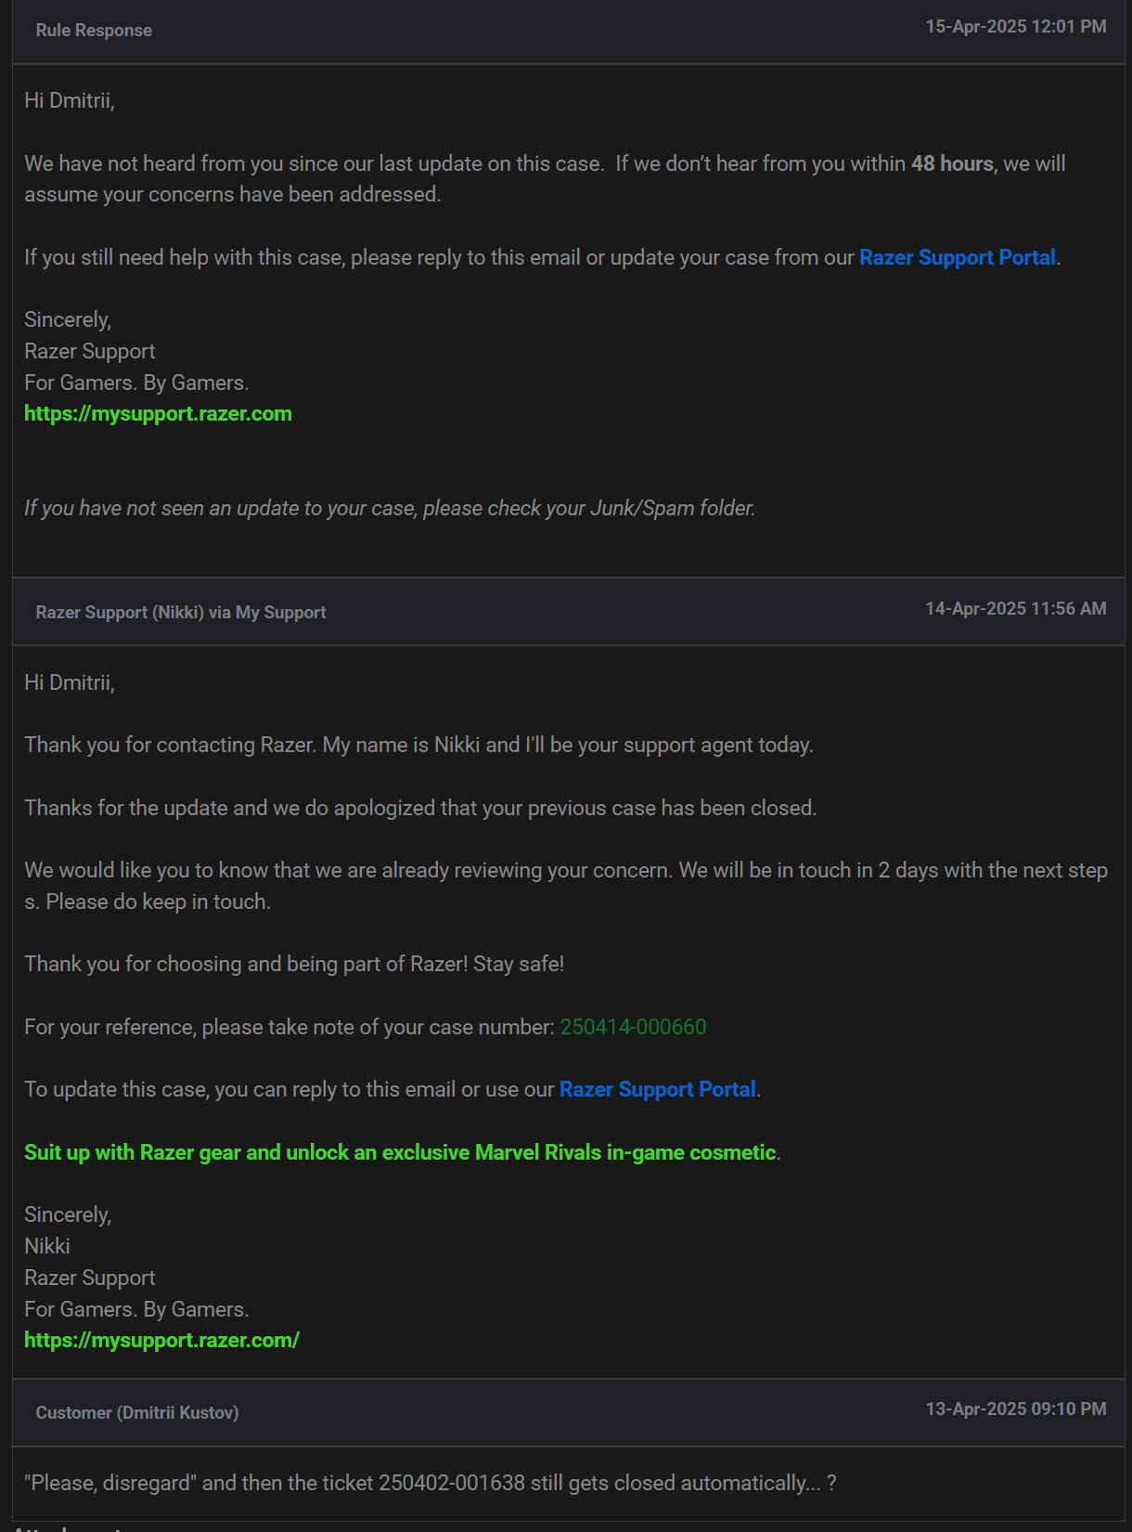Click the 13-Apr-2025 09:10 PM timestamp
Viewport: 1132px width, 1532px height.
1016,1409
